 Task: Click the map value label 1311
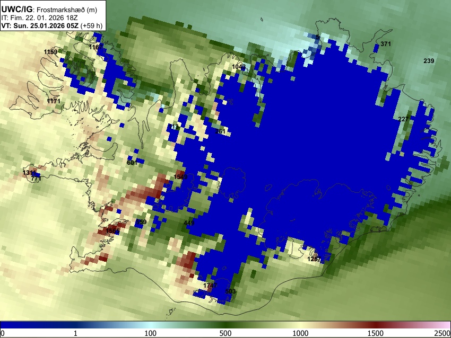tap(30, 173)
